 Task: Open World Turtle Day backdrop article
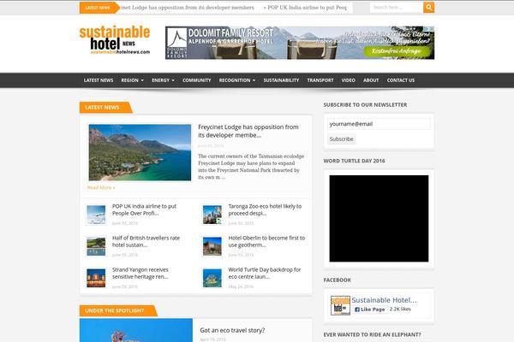(265, 274)
